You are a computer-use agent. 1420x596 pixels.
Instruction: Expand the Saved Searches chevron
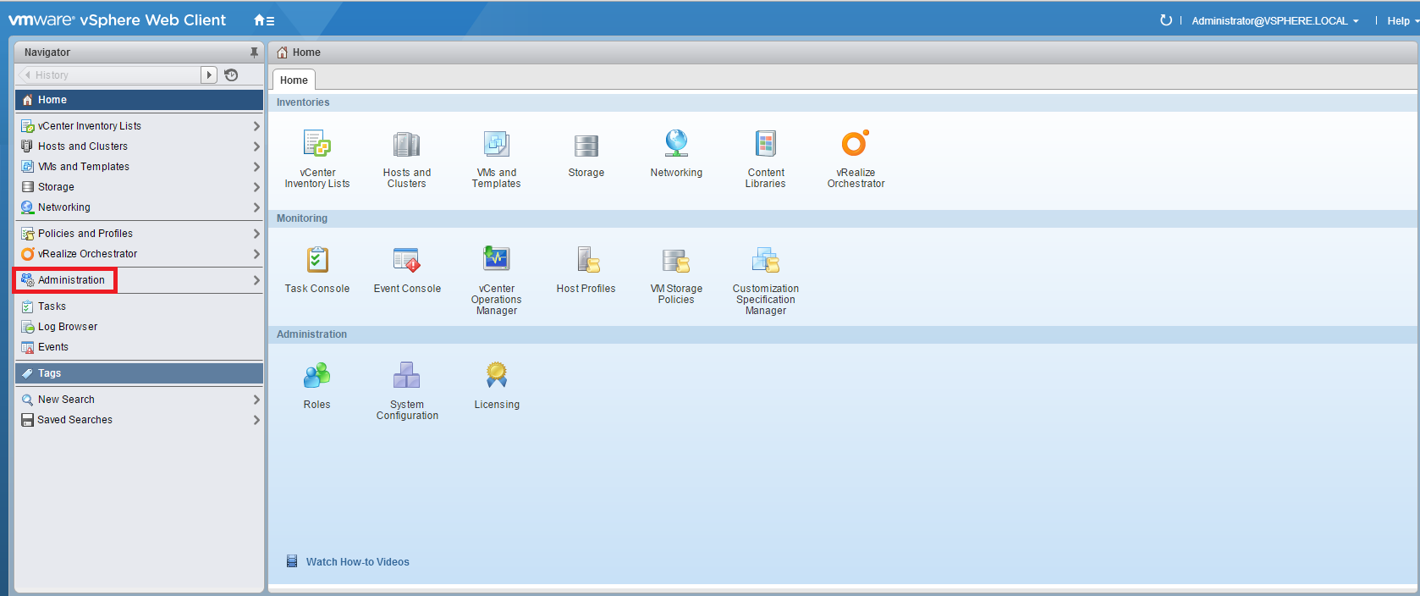(x=256, y=420)
